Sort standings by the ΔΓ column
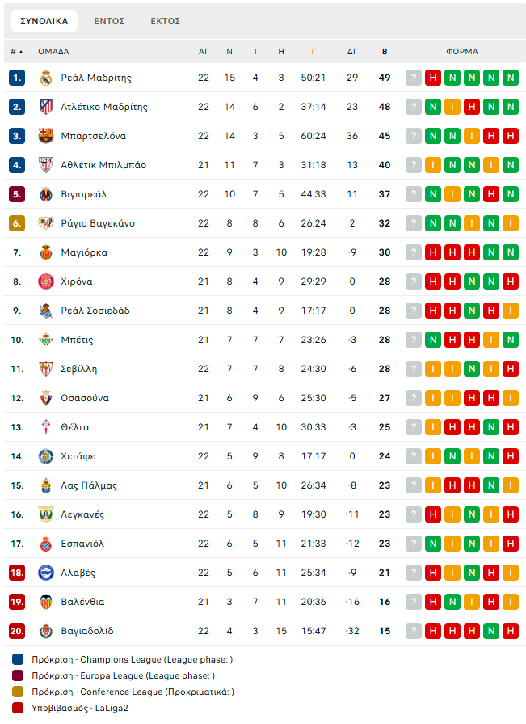Viewport: 526px width, 724px height. click(352, 51)
